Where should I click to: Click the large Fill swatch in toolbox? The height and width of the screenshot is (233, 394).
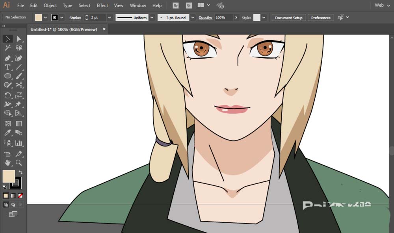point(9,176)
